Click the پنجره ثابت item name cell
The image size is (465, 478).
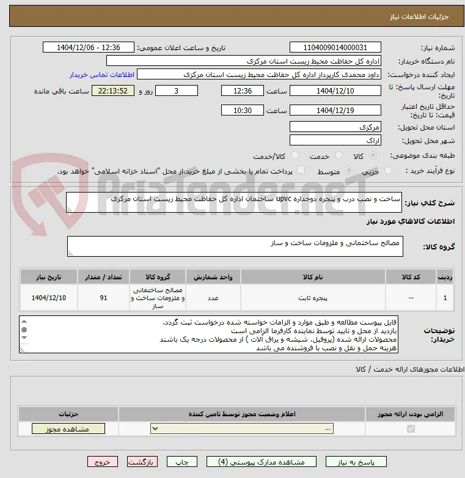click(x=313, y=298)
